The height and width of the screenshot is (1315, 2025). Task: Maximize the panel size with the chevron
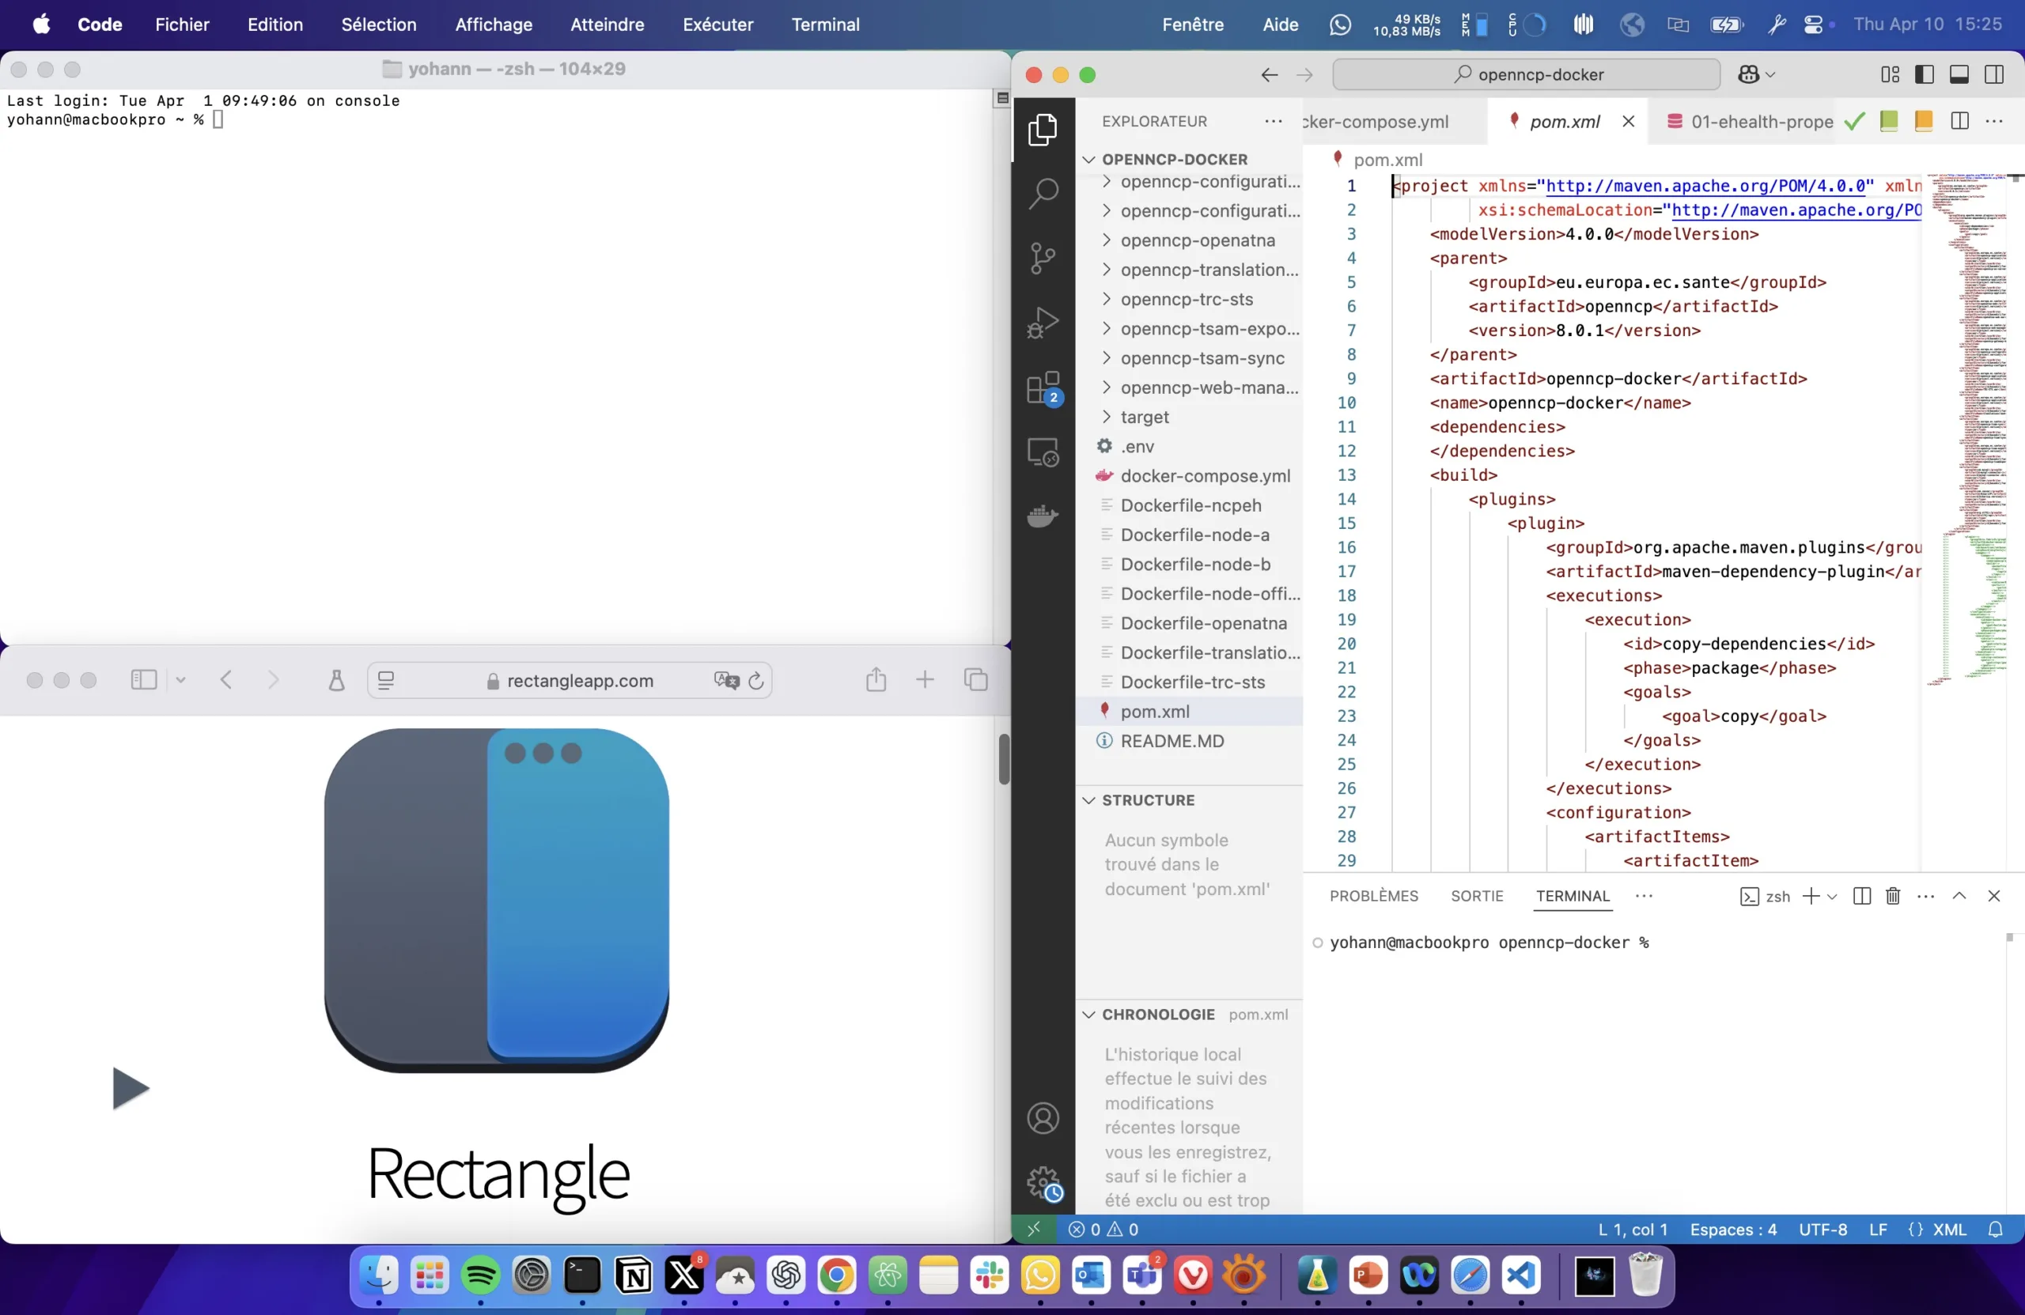(x=1959, y=896)
